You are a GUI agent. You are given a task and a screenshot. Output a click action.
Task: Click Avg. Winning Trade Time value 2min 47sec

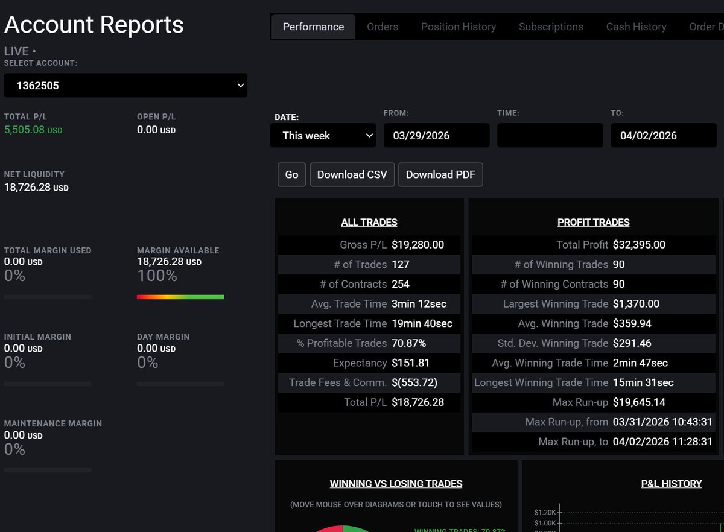[640, 363]
